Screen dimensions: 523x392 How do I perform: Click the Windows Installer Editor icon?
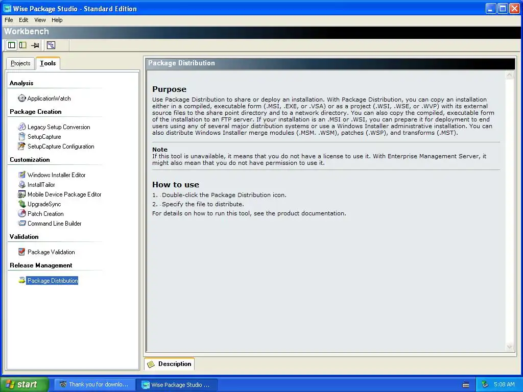coord(21,175)
